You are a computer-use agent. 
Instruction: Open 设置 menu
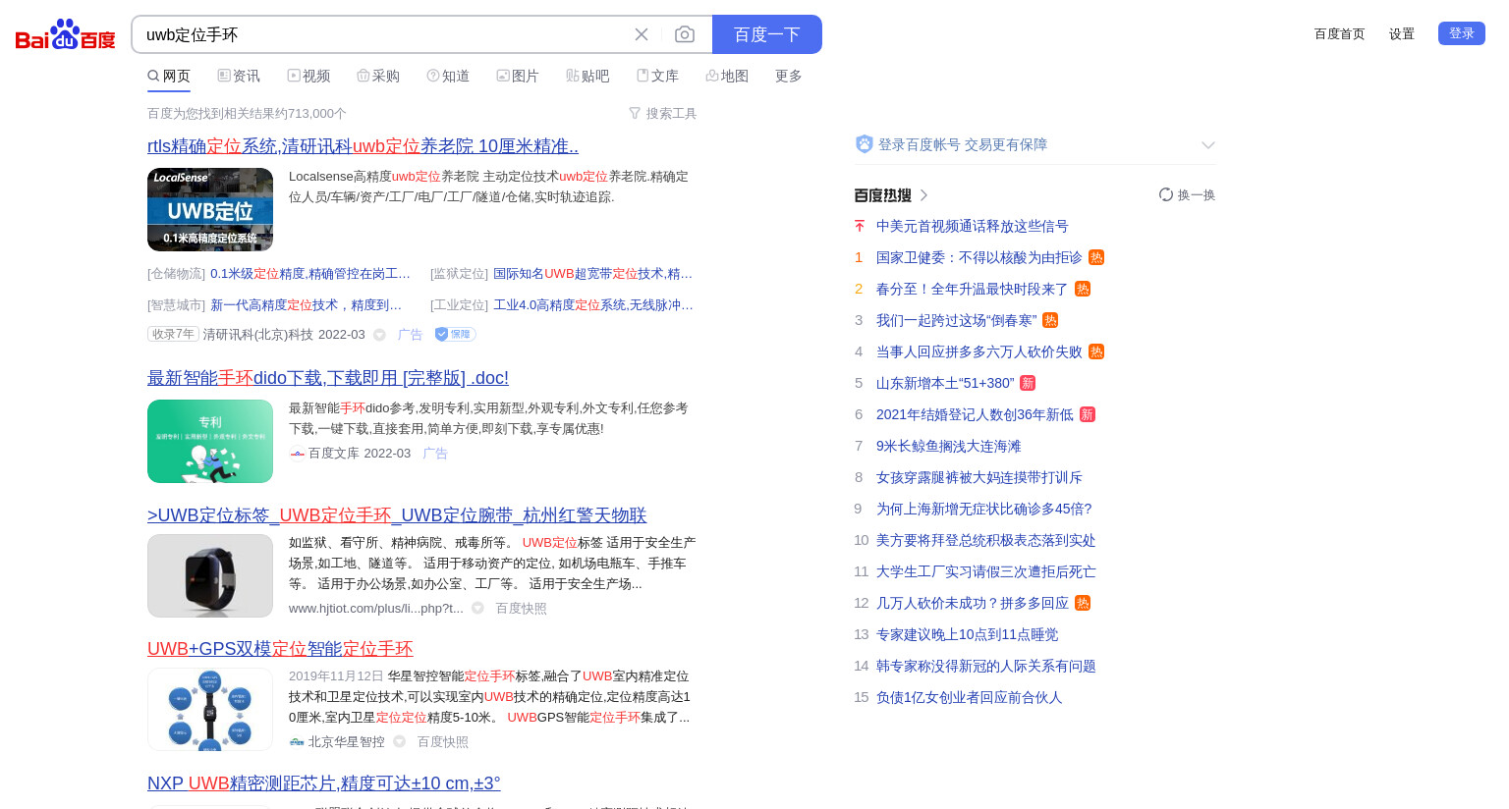(x=1402, y=33)
